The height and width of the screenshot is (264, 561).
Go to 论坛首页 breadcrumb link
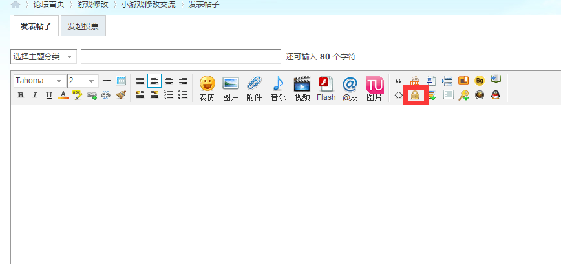coord(49,5)
